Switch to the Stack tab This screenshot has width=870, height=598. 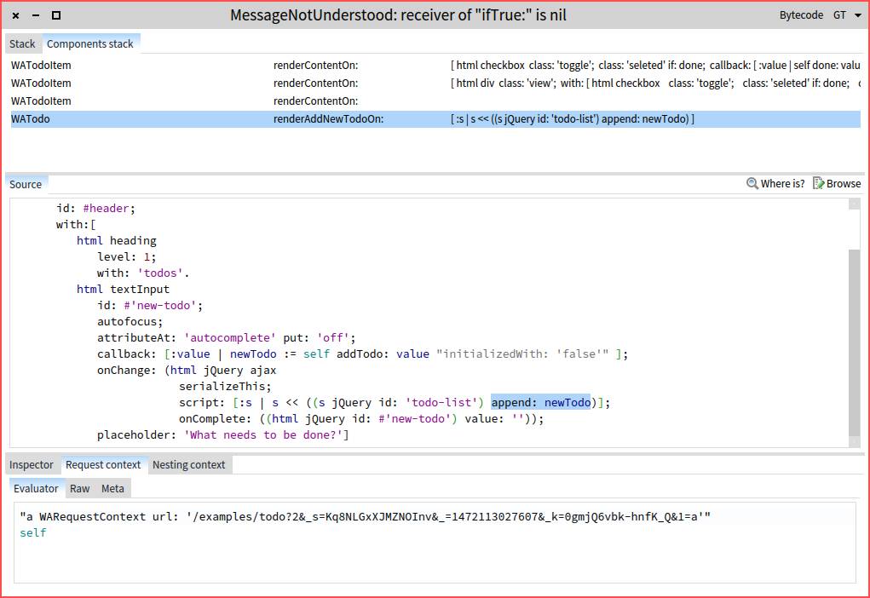(x=22, y=43)
